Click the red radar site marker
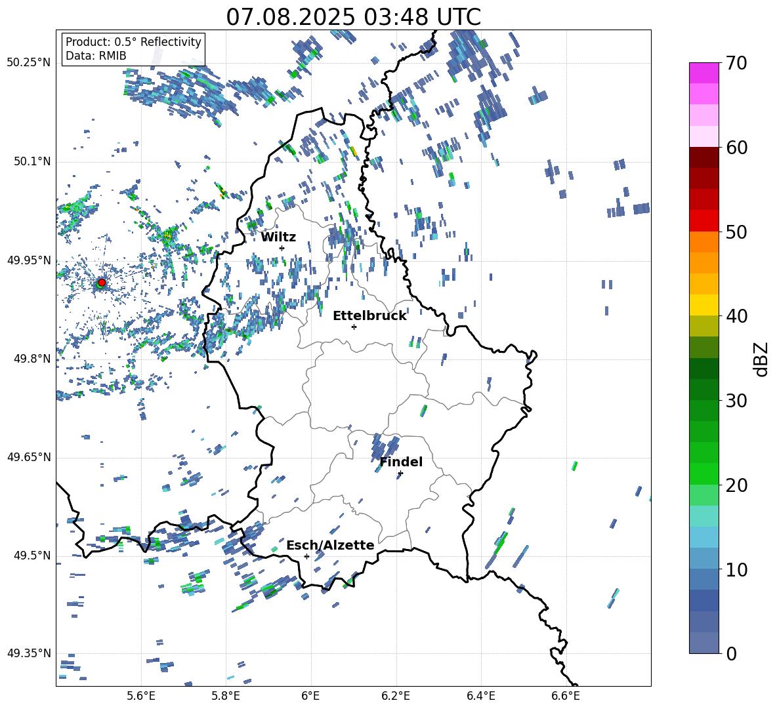777x709 pixels. 102,282
